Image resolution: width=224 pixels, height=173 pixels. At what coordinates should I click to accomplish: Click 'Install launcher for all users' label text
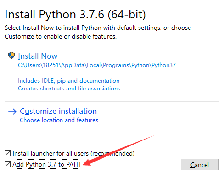tap(50, 153)
